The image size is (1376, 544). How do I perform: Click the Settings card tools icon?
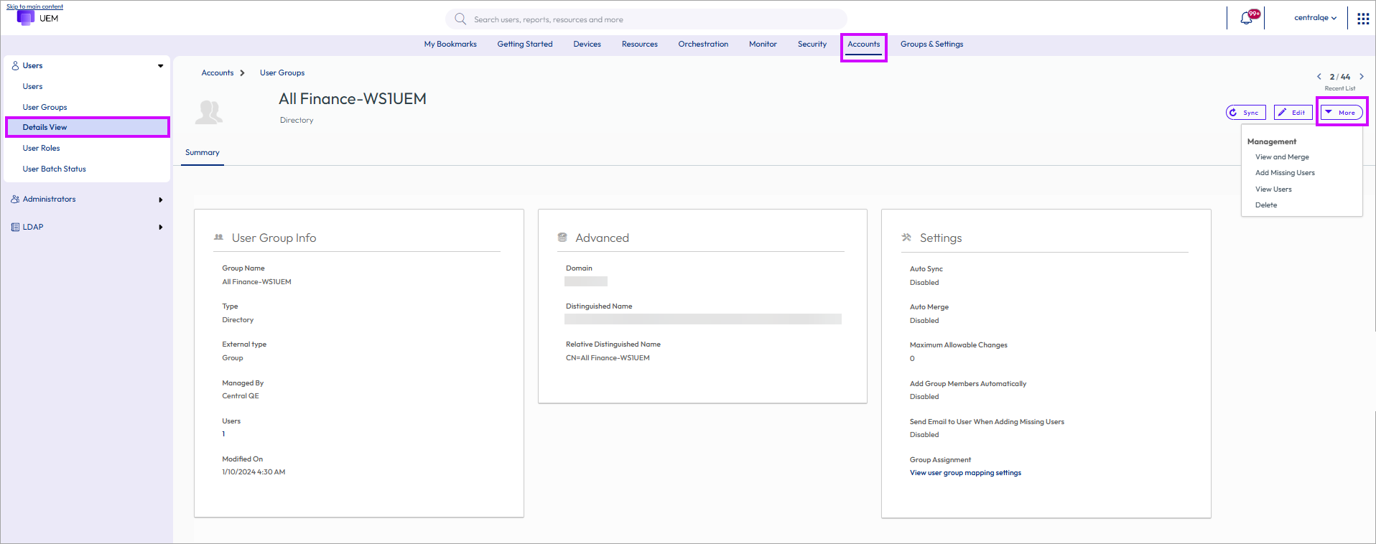click(x=906, y=238)
